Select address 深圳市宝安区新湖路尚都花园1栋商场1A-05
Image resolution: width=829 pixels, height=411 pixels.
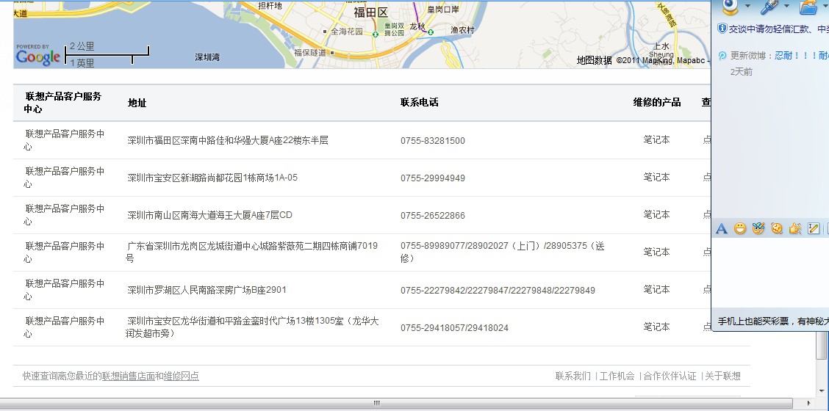pos(212,178)
